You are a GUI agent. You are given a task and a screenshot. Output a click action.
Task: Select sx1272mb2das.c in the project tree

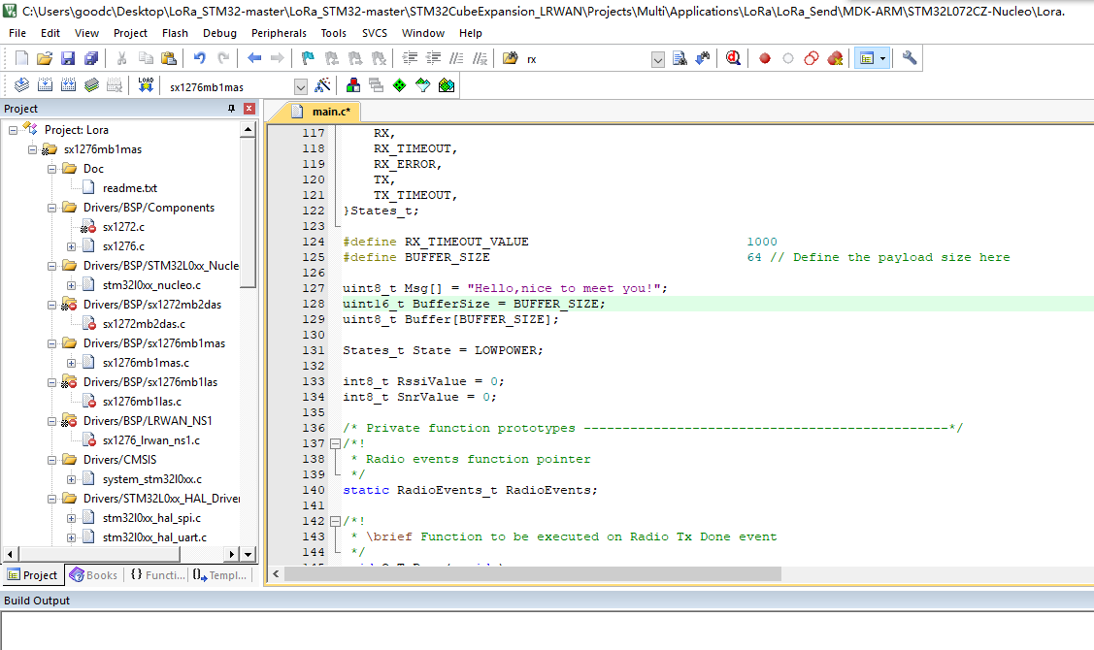click(144, 324)
